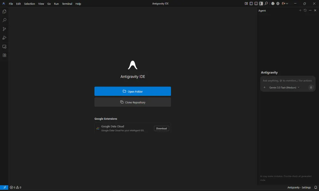Click the Agent panel title
The height and width of the screenshot is (191, 319).
pyautogui.click(x=262, y=11)
